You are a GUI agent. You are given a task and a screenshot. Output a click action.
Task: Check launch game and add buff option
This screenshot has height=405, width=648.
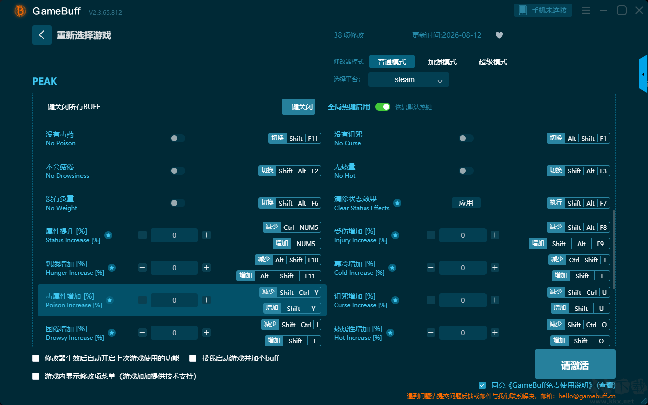coord(193,358)
